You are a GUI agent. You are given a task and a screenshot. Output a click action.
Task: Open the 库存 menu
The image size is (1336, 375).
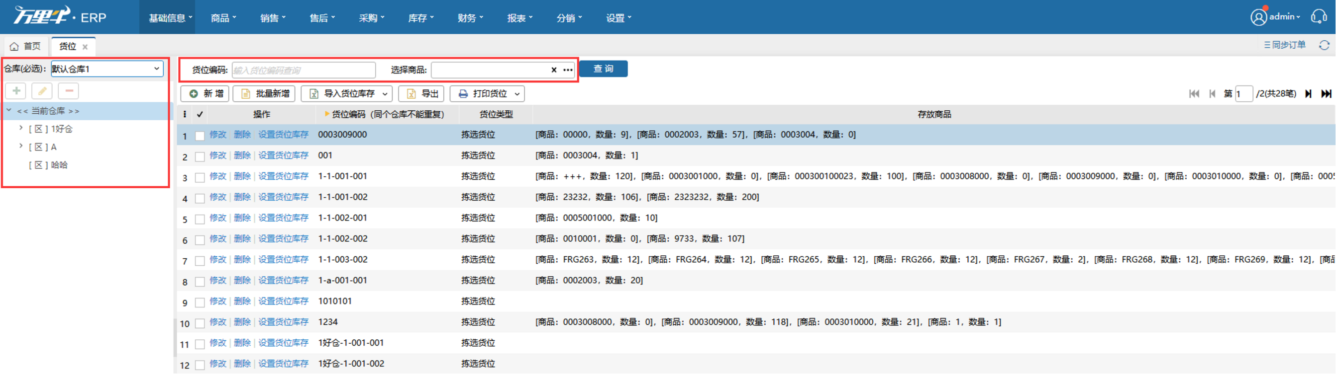click(420, 18)
